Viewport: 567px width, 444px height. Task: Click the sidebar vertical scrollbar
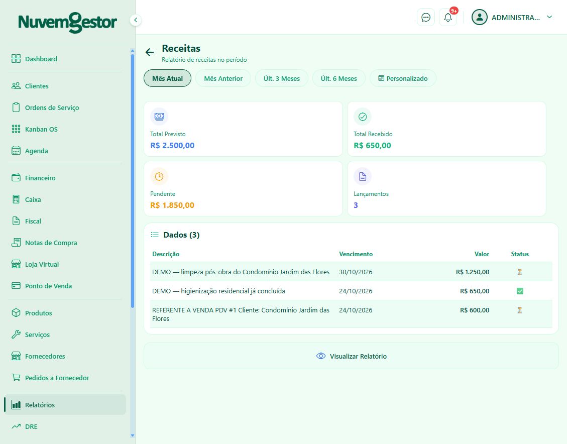[x=133, y=181]
